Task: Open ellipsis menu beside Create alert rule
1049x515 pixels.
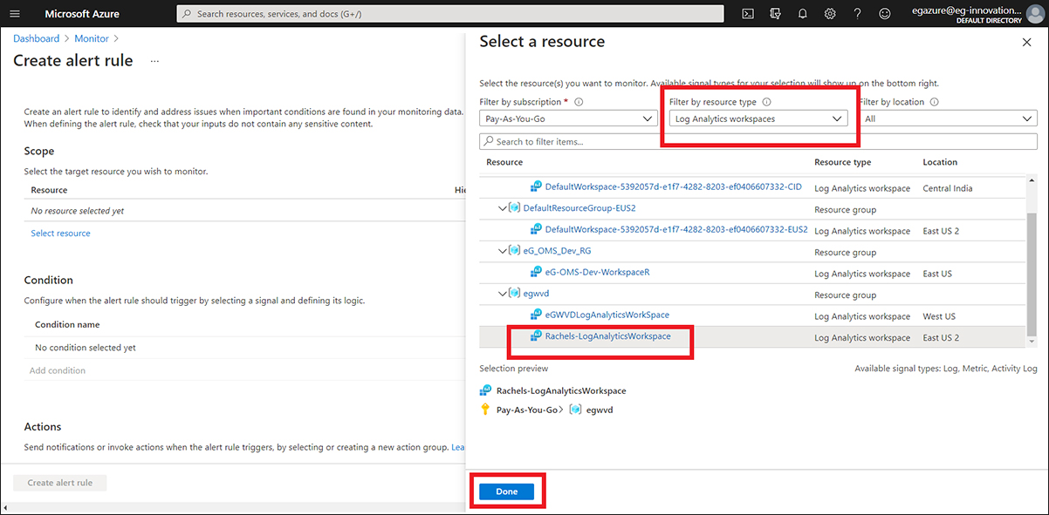Action: pyautogui.click(x=154, y=61)
